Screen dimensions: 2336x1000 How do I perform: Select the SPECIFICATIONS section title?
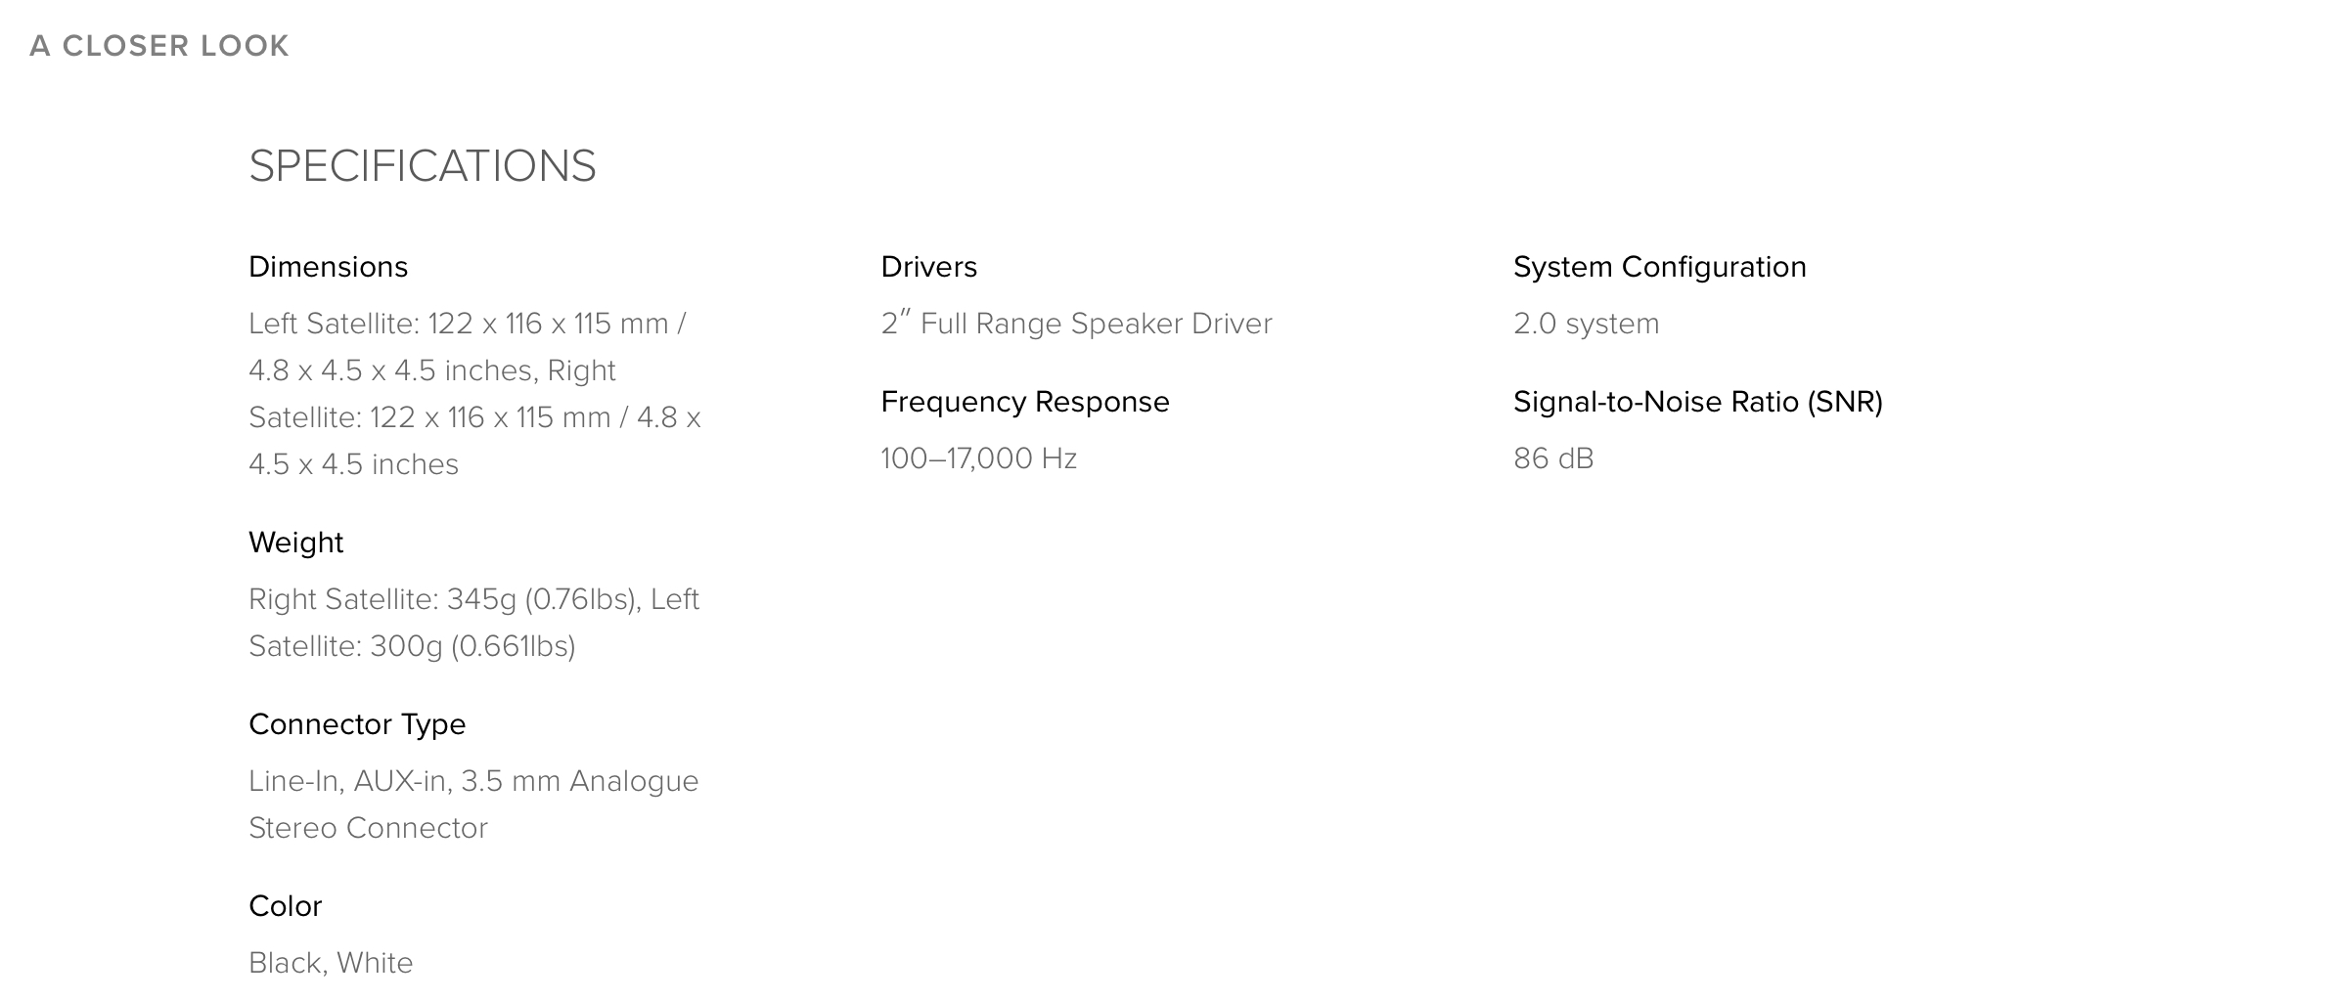tap(423, 166)
